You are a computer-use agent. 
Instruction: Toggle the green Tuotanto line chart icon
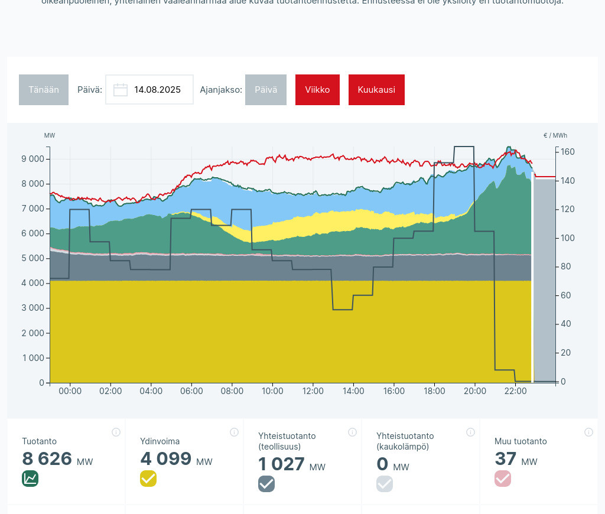[30, 479]
